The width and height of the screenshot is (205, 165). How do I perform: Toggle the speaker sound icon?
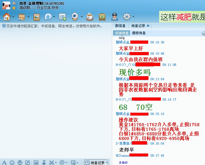pos(203,33)
